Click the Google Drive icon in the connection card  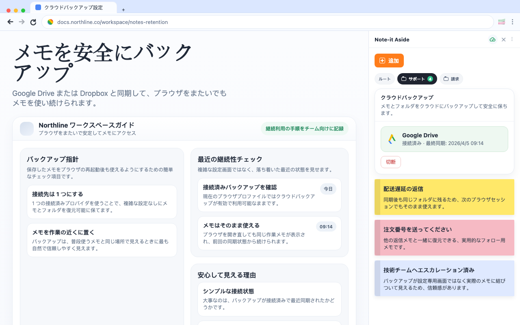[391, 139]
